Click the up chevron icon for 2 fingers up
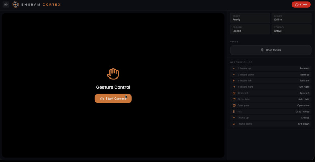The width and height of the screenshot is (315, 162). 234,68
